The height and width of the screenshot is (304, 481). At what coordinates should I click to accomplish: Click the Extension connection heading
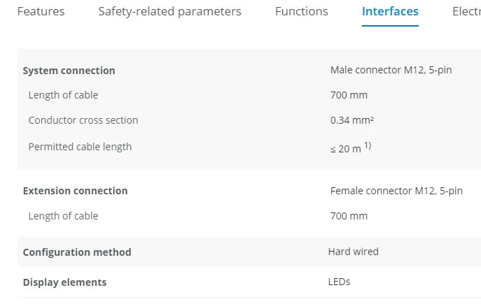pyautogui.click(x=75, y=191)
